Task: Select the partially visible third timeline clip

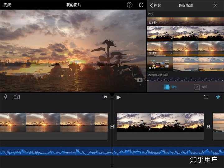Action: (x=218, y=126)
